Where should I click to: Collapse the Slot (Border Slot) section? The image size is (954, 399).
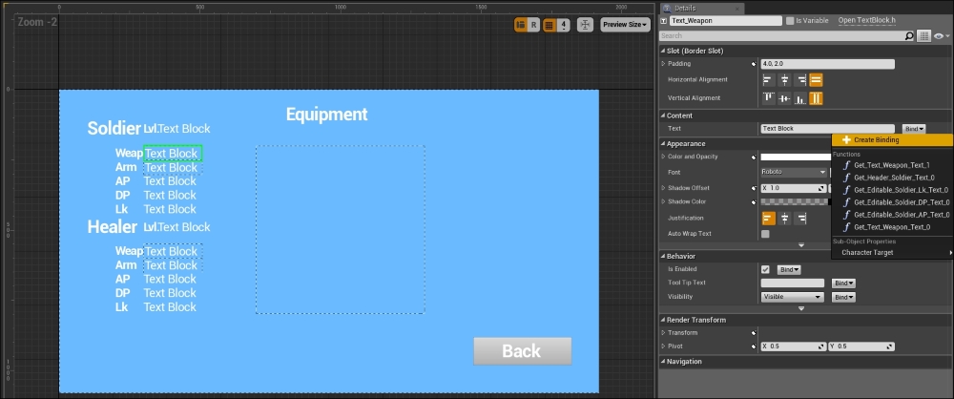pyautogui.click(x=663, y=52)
